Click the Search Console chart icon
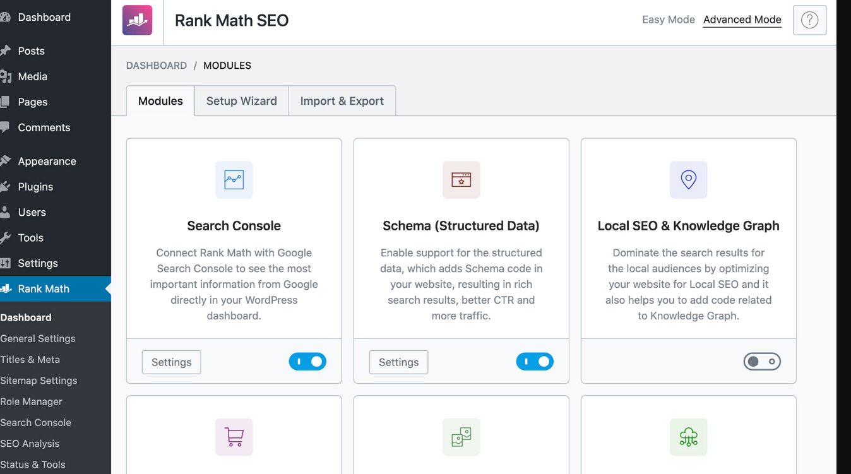The height and width of the screenshot is (474, 851). 234,180
